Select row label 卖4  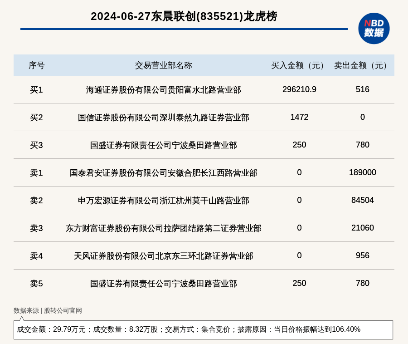coord(36,256)
